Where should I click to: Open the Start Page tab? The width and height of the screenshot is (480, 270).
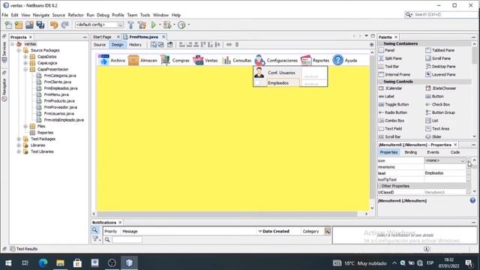pyautogui.click(x=102, y=37)
